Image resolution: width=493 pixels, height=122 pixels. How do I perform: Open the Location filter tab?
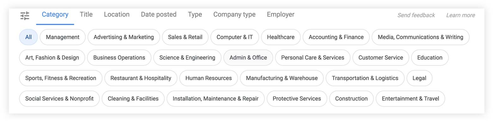[117, 15]
